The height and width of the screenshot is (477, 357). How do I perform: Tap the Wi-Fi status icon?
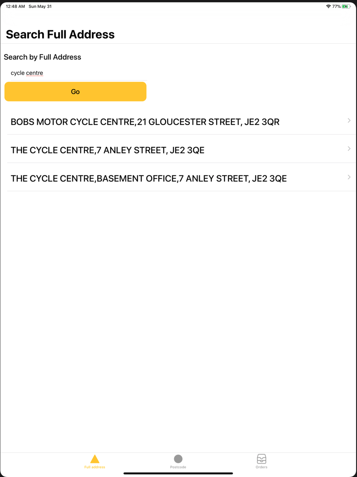(x=328, y=6)
